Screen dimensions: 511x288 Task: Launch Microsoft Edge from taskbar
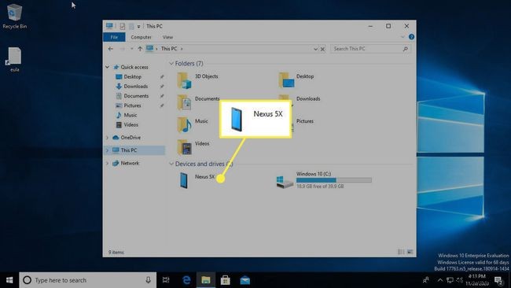pos(186,280)
